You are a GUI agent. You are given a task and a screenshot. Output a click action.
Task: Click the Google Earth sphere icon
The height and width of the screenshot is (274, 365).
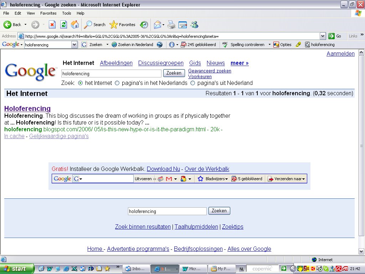pos(160,45)
